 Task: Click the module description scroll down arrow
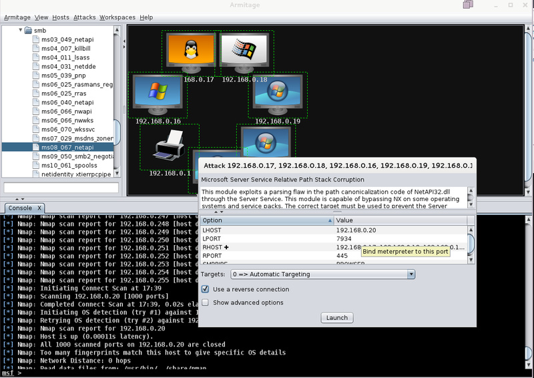(x=471, y=204)
